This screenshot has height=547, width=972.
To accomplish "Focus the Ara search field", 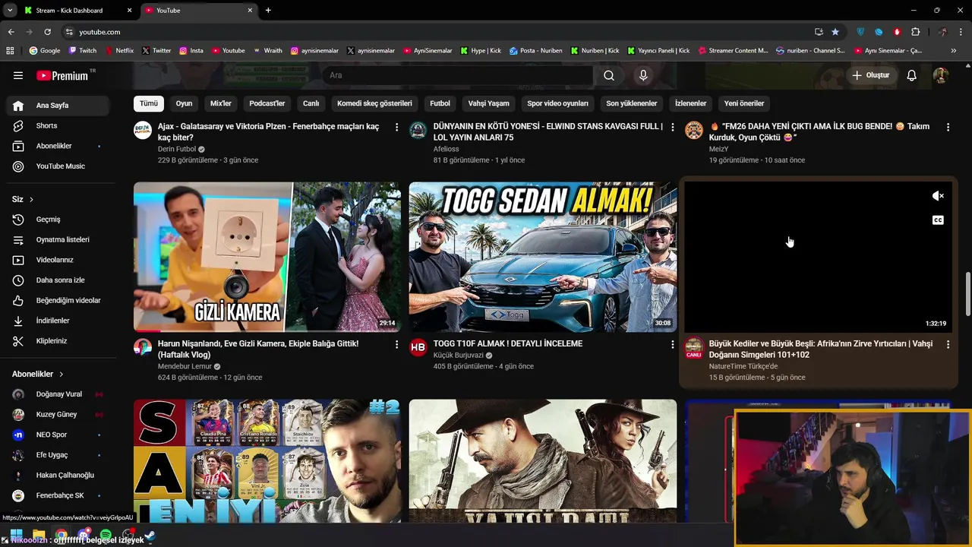I will (x=458, y=75).
